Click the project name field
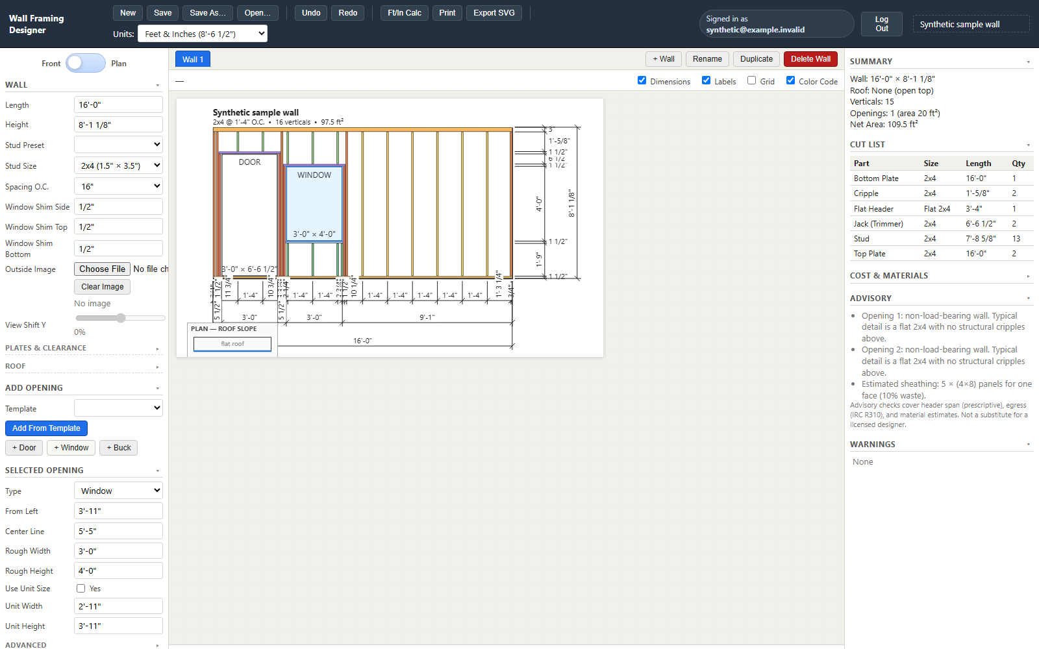The image size is (1039, 649). click(x=971, y=24)
